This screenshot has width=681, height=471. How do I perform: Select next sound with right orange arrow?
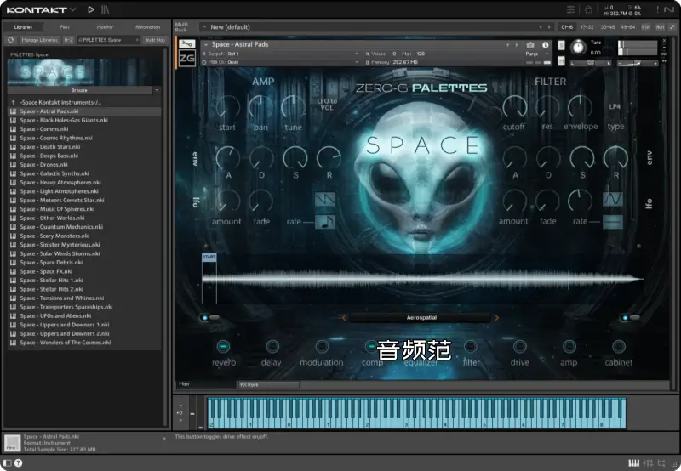pyautogui.click(x=495, y=318)
